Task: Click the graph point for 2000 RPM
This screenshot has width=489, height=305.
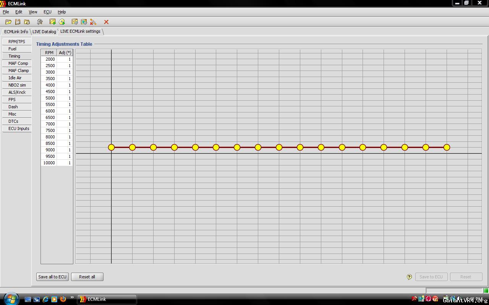Action: coord(111,147)
